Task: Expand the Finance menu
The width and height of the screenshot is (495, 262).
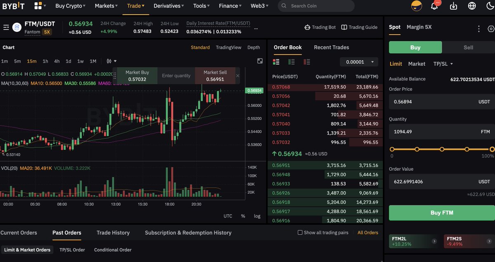Action: [231, 6]
